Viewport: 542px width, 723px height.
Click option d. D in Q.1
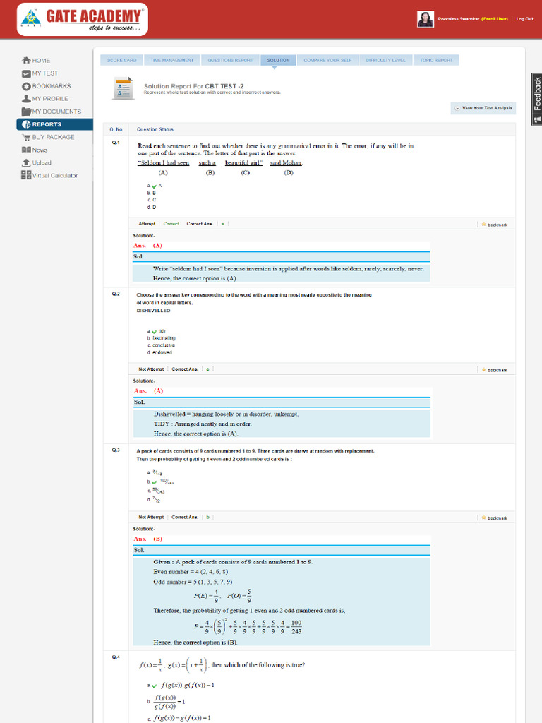[152, 207]
